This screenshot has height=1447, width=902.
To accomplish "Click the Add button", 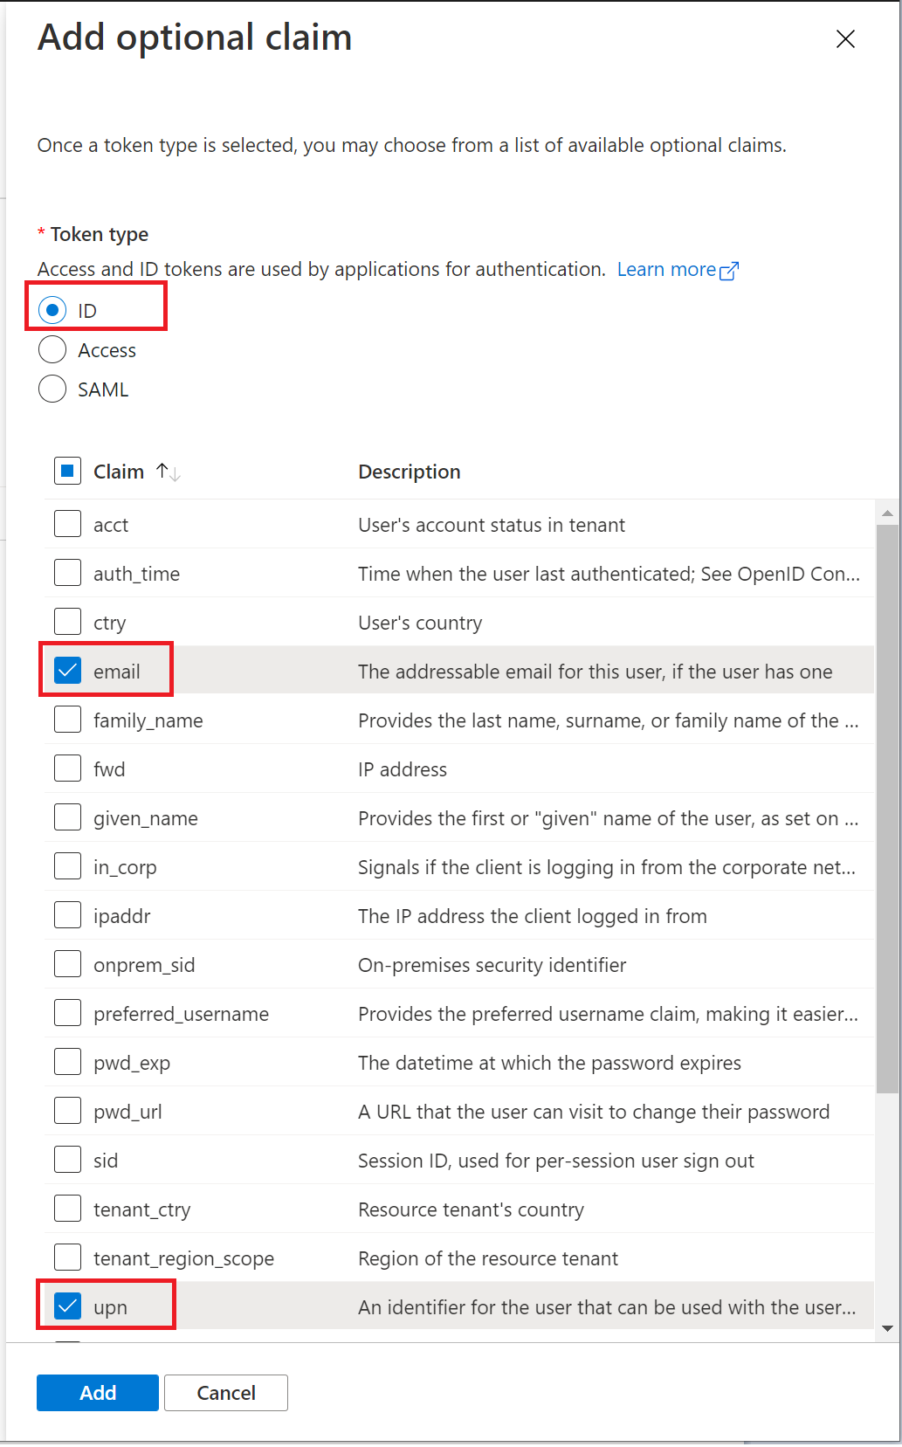I will tap(98, 1393).
